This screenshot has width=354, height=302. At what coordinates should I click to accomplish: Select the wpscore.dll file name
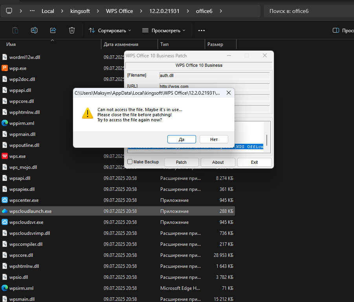pyautogui.click(x=21, y=255)
